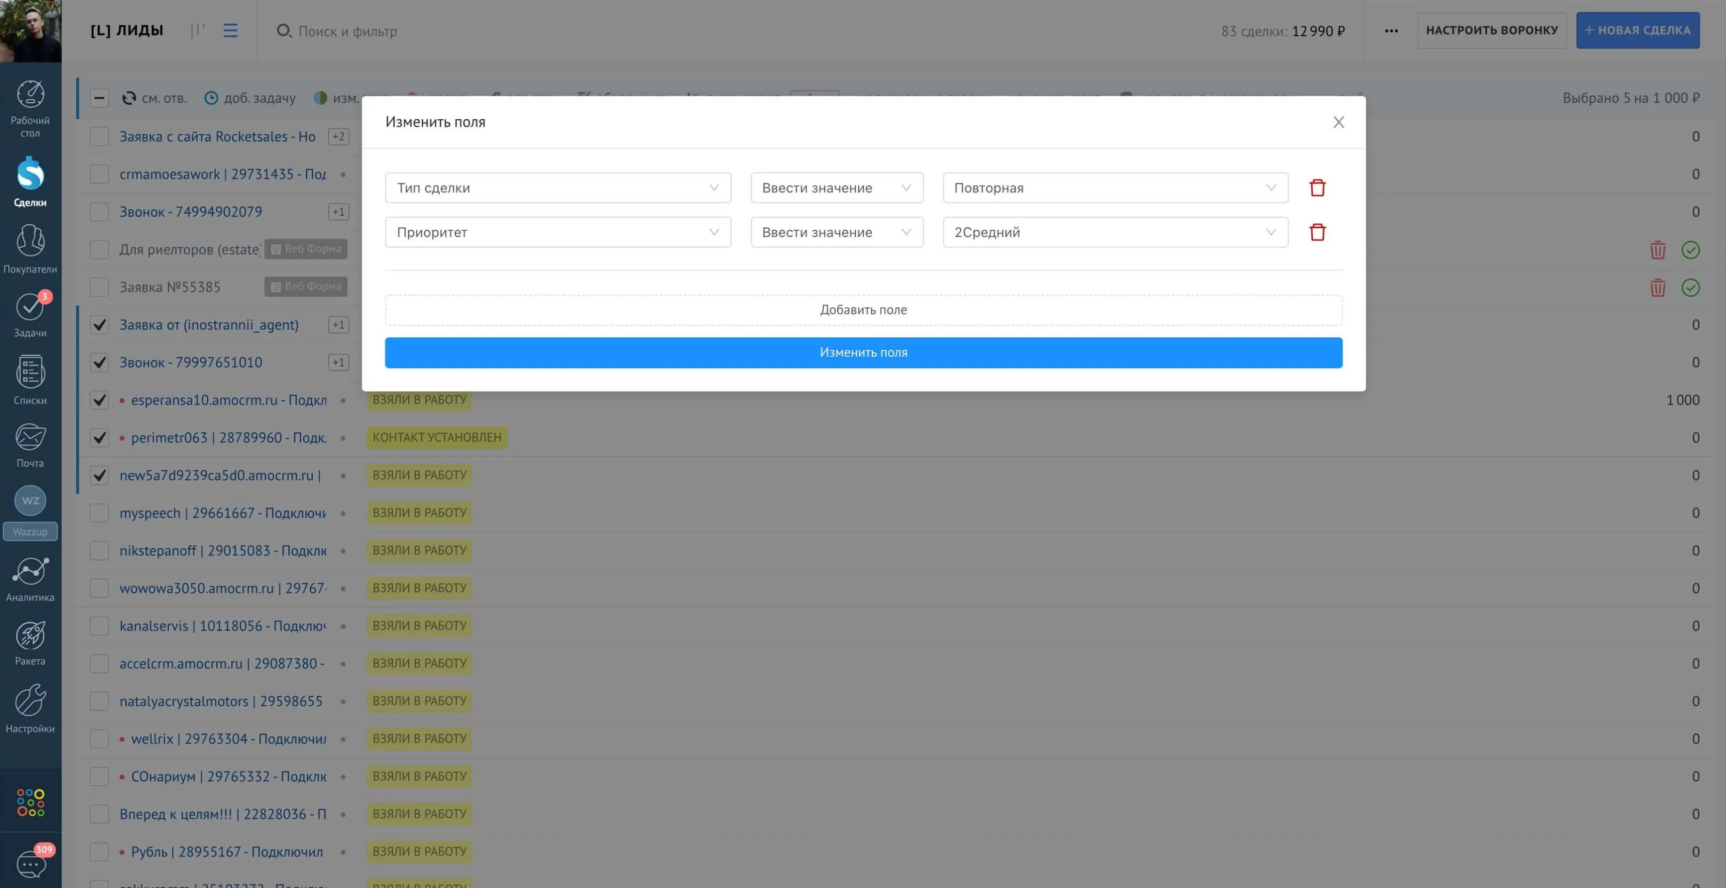Click the Поиск и фильтр search field
Image resolution: width=1726 pixels, height=888 pixels.
click(347, 32)
